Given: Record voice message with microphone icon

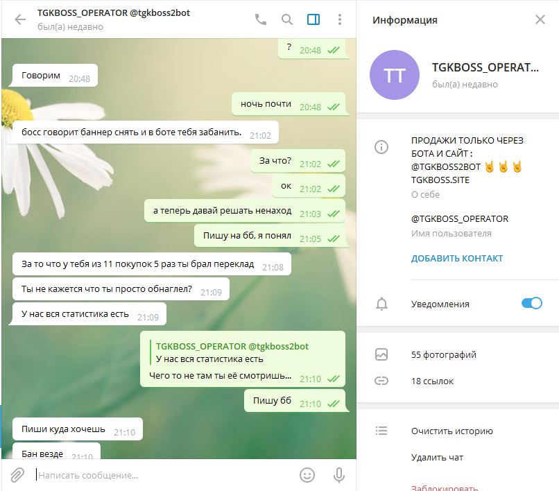Looking at the screenshot, I should [x=338, y=475].
